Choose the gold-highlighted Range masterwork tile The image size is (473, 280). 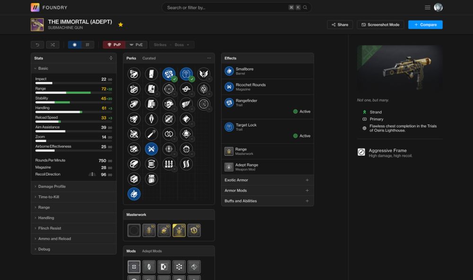pyautogui.click(x=179, y=230)
